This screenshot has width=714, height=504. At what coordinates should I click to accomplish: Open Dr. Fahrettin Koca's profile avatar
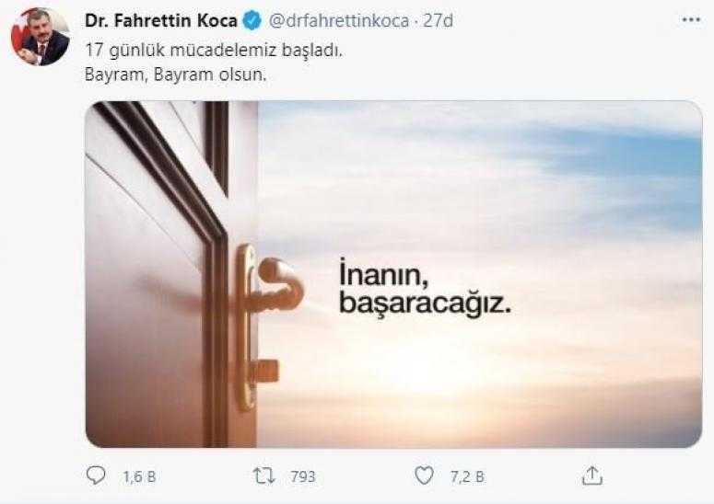point(40,37)
